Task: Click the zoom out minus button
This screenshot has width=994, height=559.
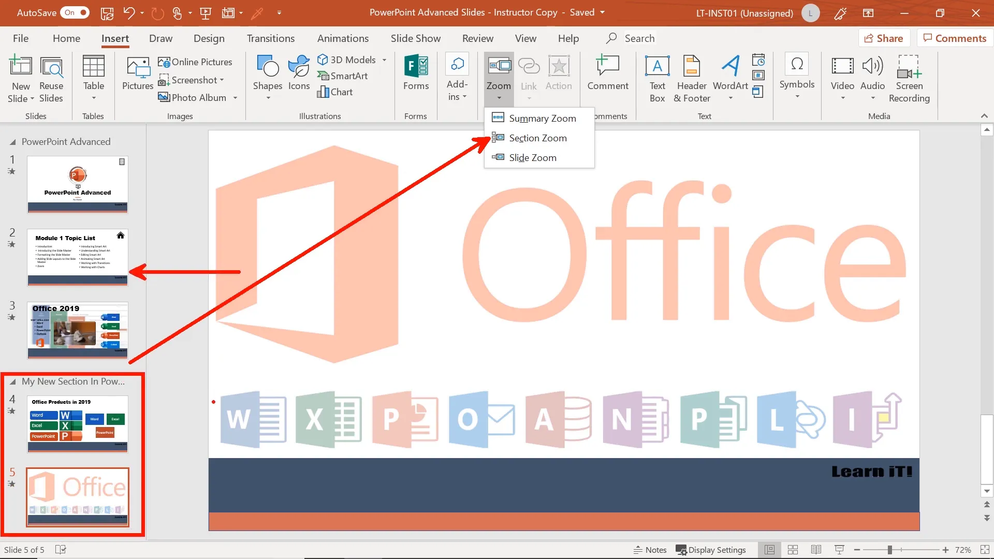Action: [857, 550]
